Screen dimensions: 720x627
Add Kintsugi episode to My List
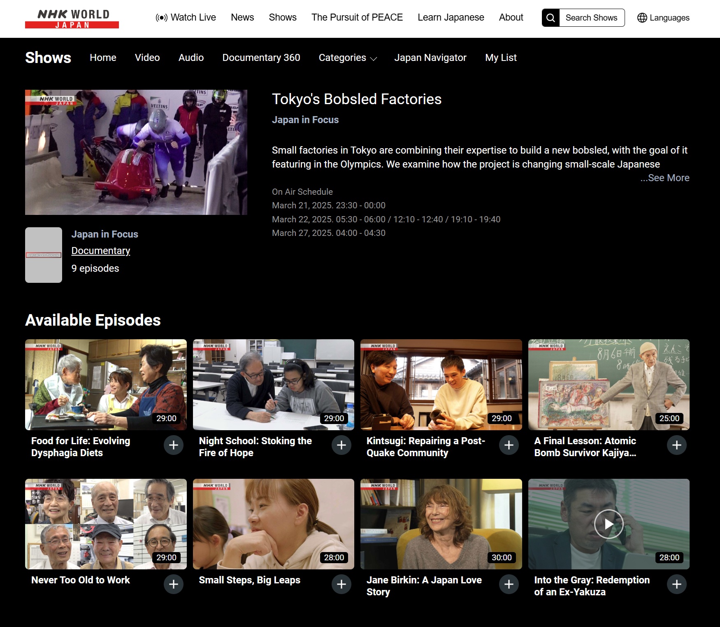pyautogui.click(x=509, y=445)
